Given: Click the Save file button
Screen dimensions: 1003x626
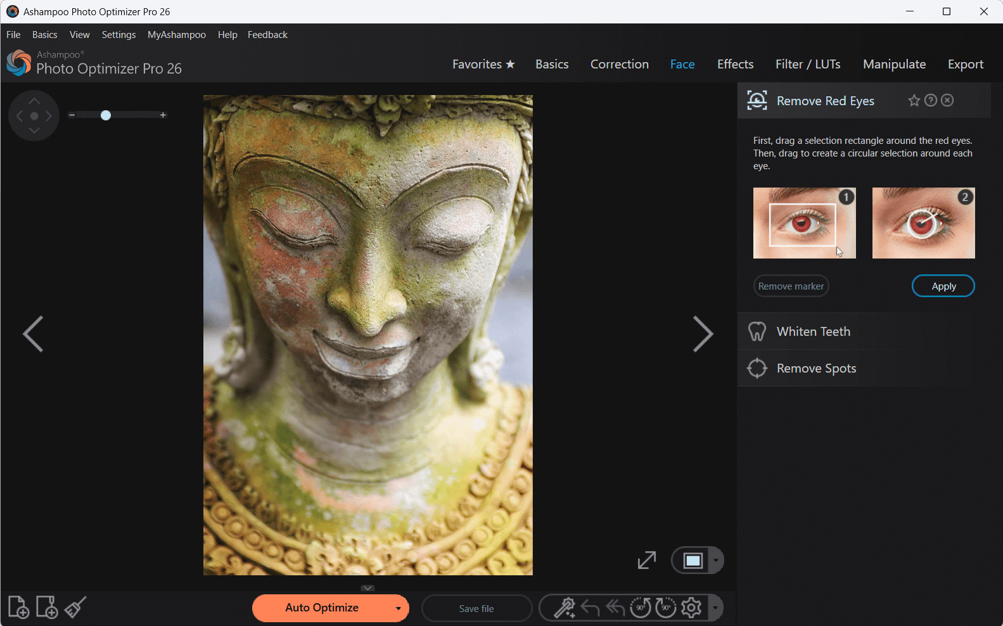Looking at the screenshot, I should click(x=476, y=609).
